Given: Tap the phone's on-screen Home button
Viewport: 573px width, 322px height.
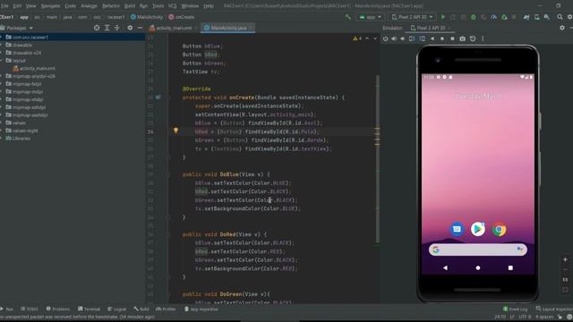Looking at the screenshot, I should pyautogui.click(x=477, y=267).
